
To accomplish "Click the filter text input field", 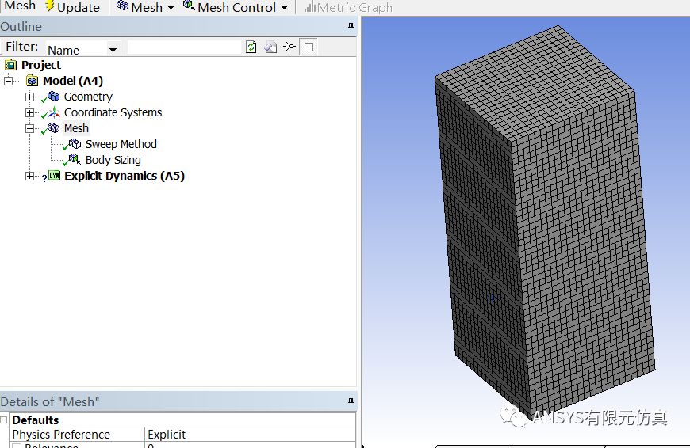I will 184,47.
